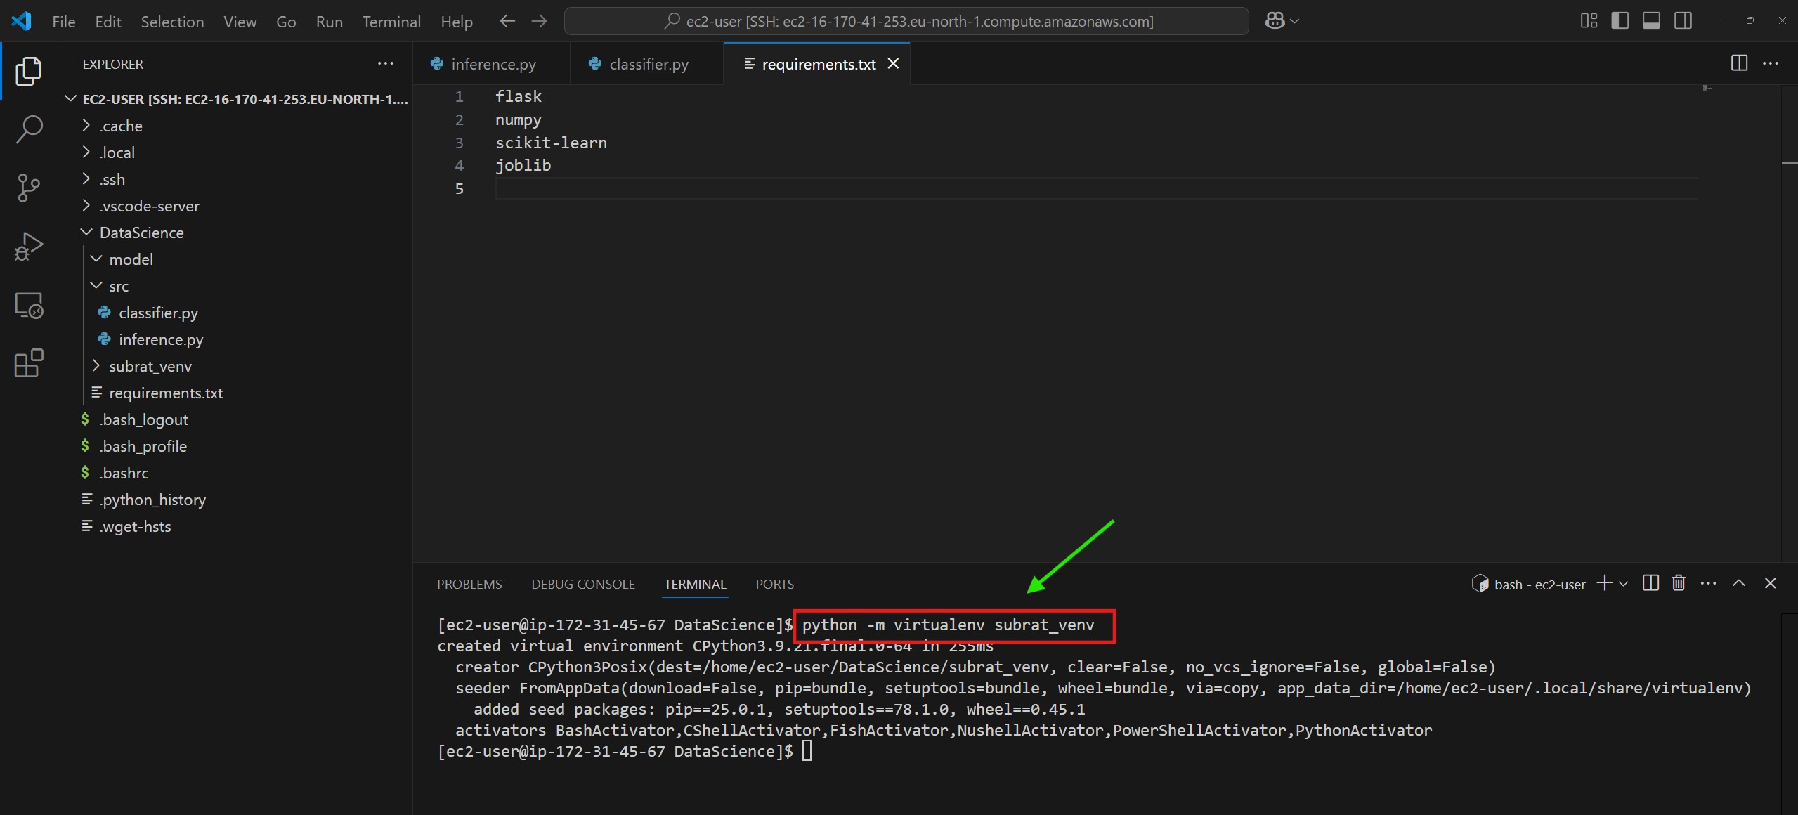Split the terminal pane
Image resolution: width=1798 pixels, height=815 pixels.
[x=1650, y=583]
